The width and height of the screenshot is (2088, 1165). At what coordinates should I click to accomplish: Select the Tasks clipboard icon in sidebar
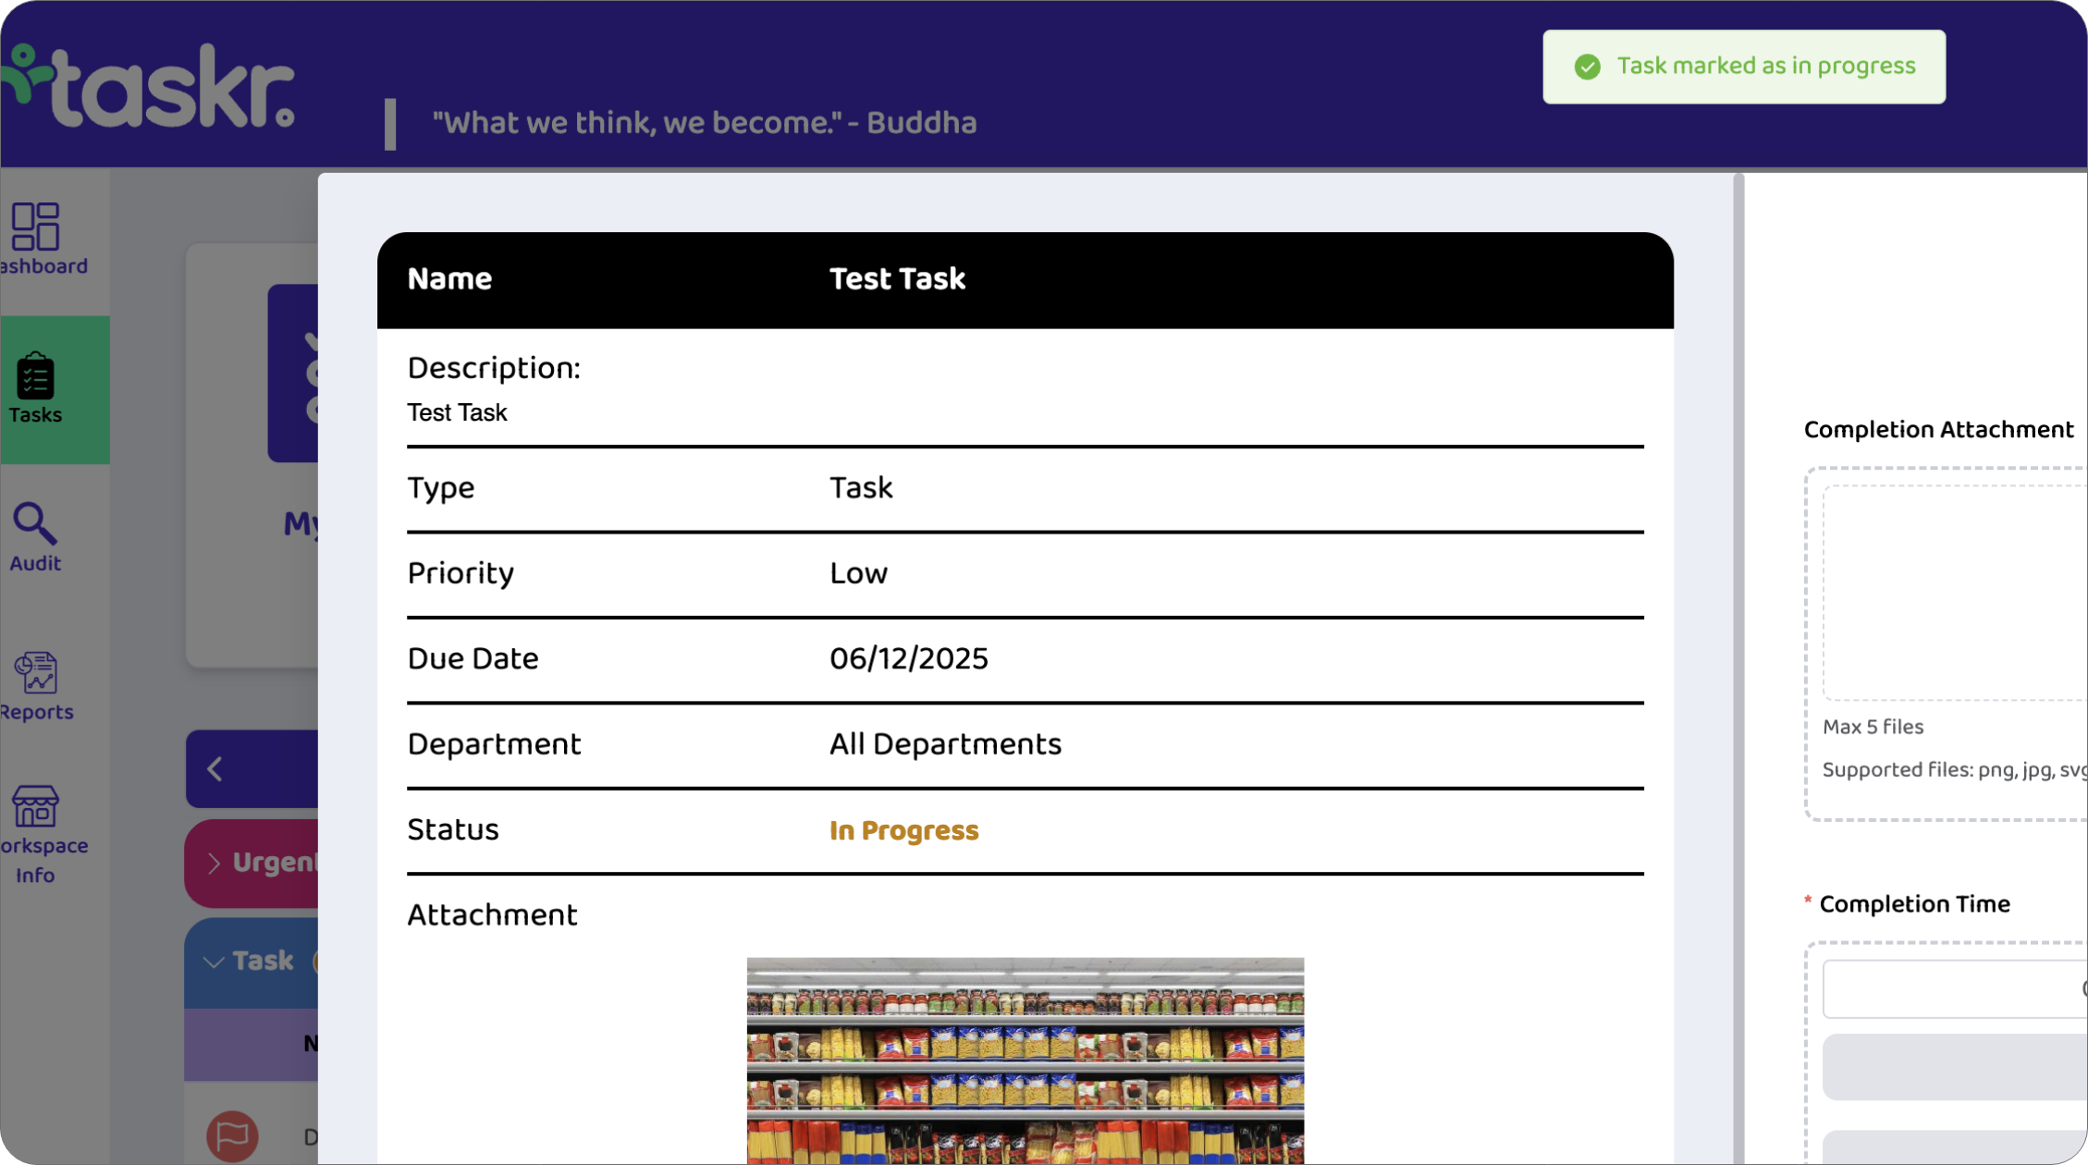(37, 379)
